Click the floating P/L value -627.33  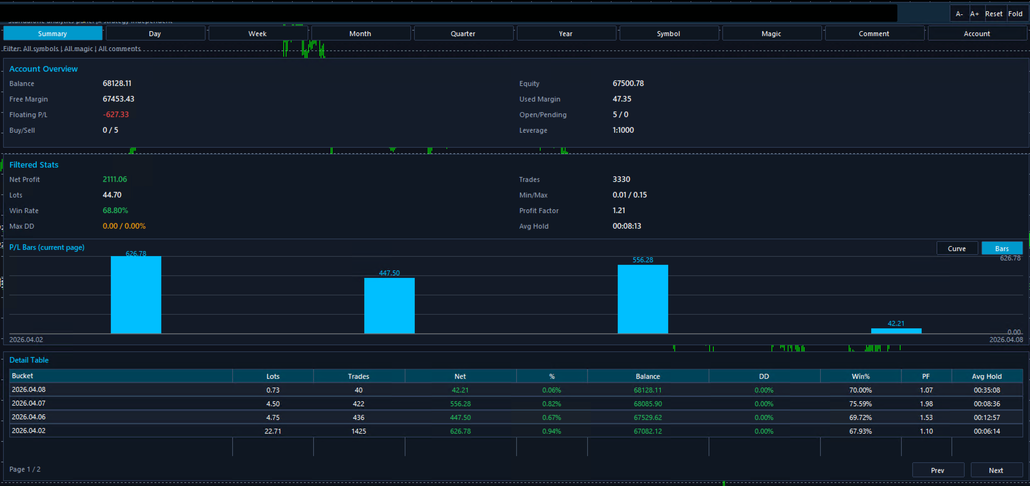point(116,115)
